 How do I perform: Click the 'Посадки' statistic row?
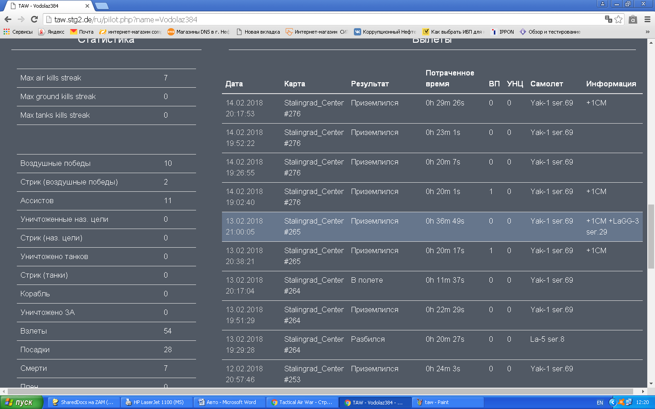coord(106,350)
